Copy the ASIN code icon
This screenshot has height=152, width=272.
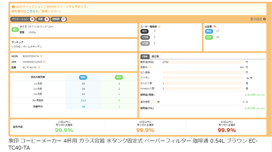(x=41, y=56)
